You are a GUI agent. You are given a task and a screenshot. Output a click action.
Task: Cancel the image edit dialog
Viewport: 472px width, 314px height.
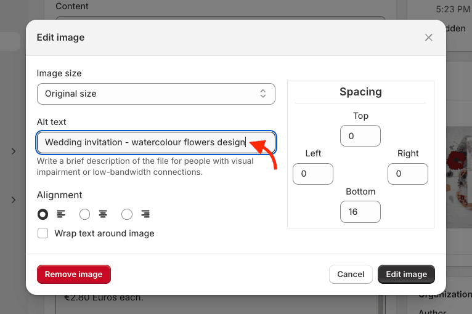351,275
